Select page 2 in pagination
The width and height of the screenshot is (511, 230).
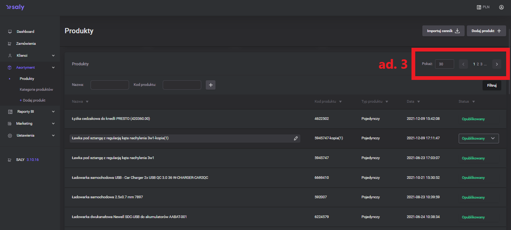coord(478,64)
